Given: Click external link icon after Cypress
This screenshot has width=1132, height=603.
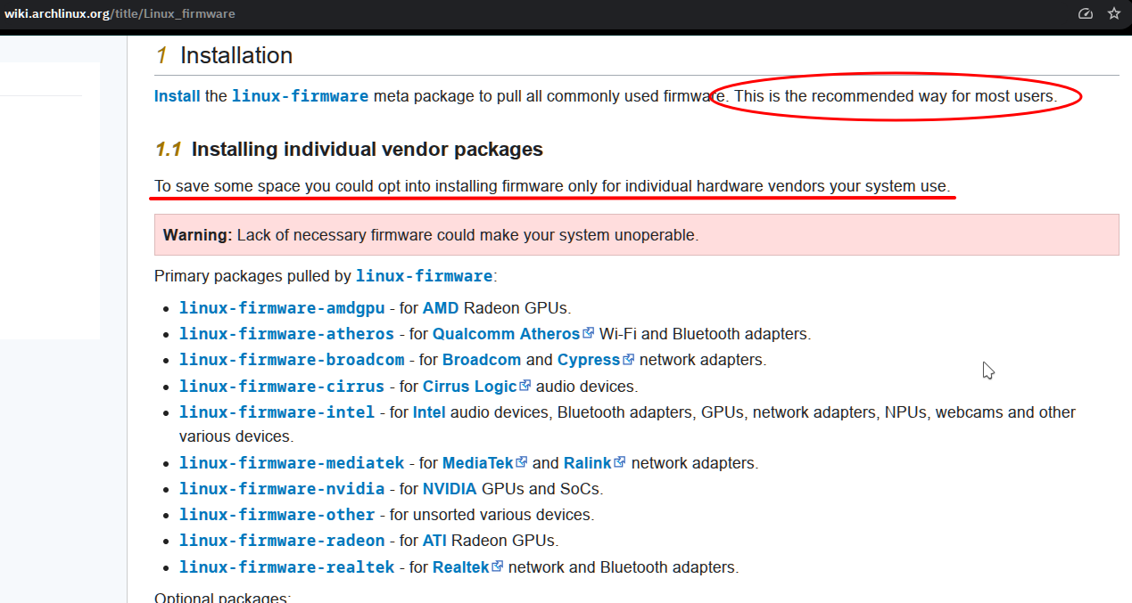Looking at the screenshot, I should pyautogui.click(x=629, y=360).
